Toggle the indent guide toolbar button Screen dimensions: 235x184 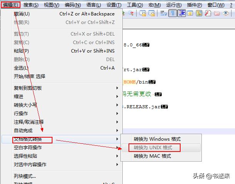point(181,13)
